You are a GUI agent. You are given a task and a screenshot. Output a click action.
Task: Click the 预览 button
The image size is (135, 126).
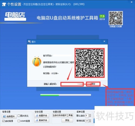point(67,120)
